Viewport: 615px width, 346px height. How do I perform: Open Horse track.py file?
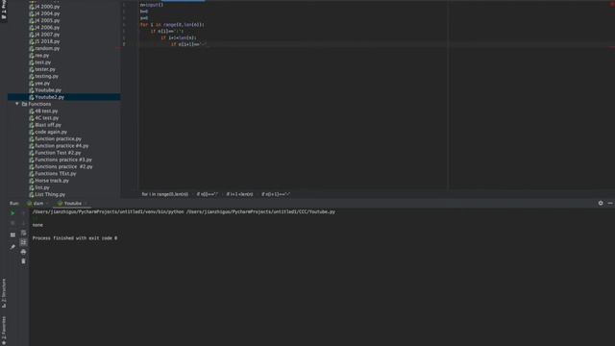[x=52, y=181]
